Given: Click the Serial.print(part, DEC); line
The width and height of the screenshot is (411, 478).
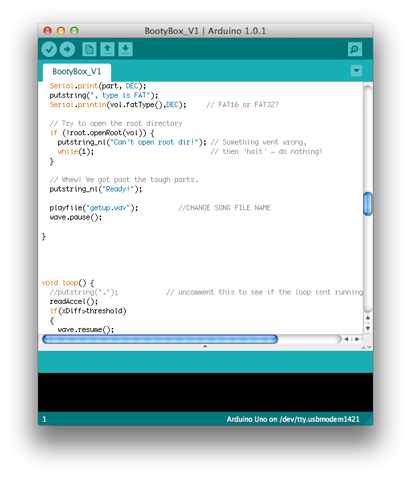Looking at the screenshot, I should tap(98, 86).
